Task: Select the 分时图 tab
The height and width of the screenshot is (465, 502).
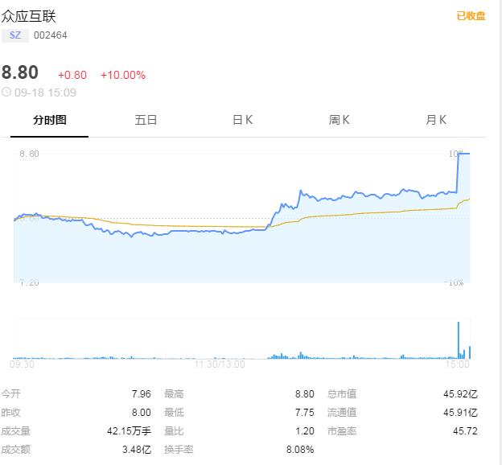Action: (x=50, y=120)
